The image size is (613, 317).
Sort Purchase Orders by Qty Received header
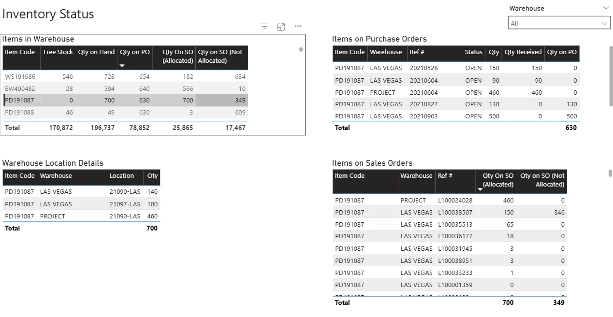(x=523, y=52)
